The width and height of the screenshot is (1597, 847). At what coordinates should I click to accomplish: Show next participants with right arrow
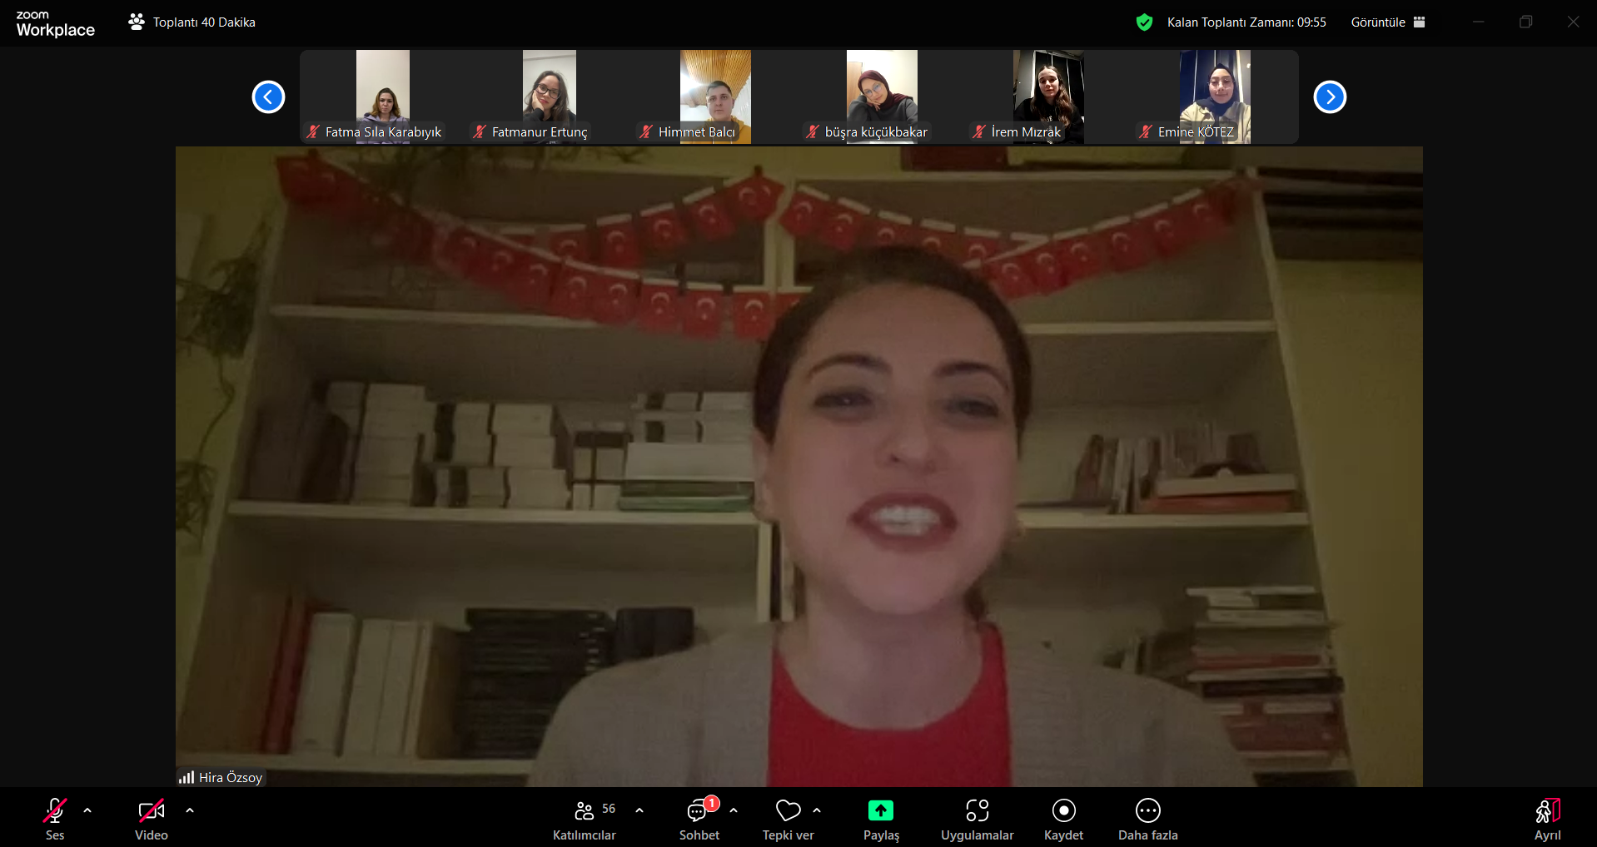tap(1330, 97)
